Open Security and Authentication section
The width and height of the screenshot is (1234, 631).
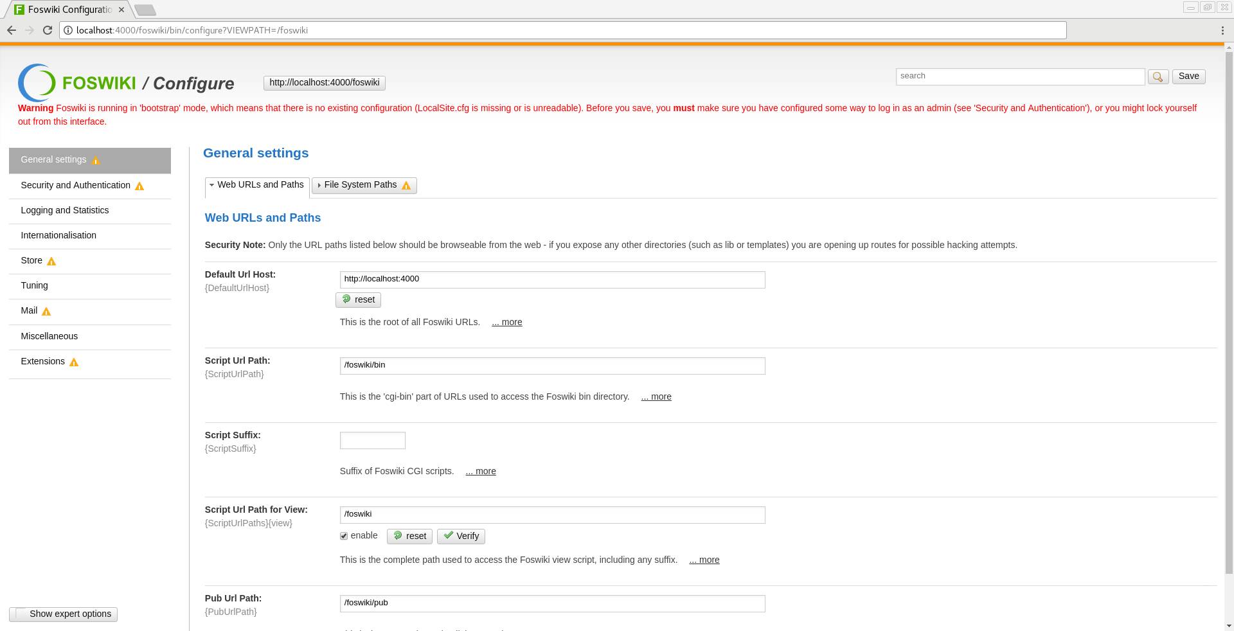[x=90, y=186]
